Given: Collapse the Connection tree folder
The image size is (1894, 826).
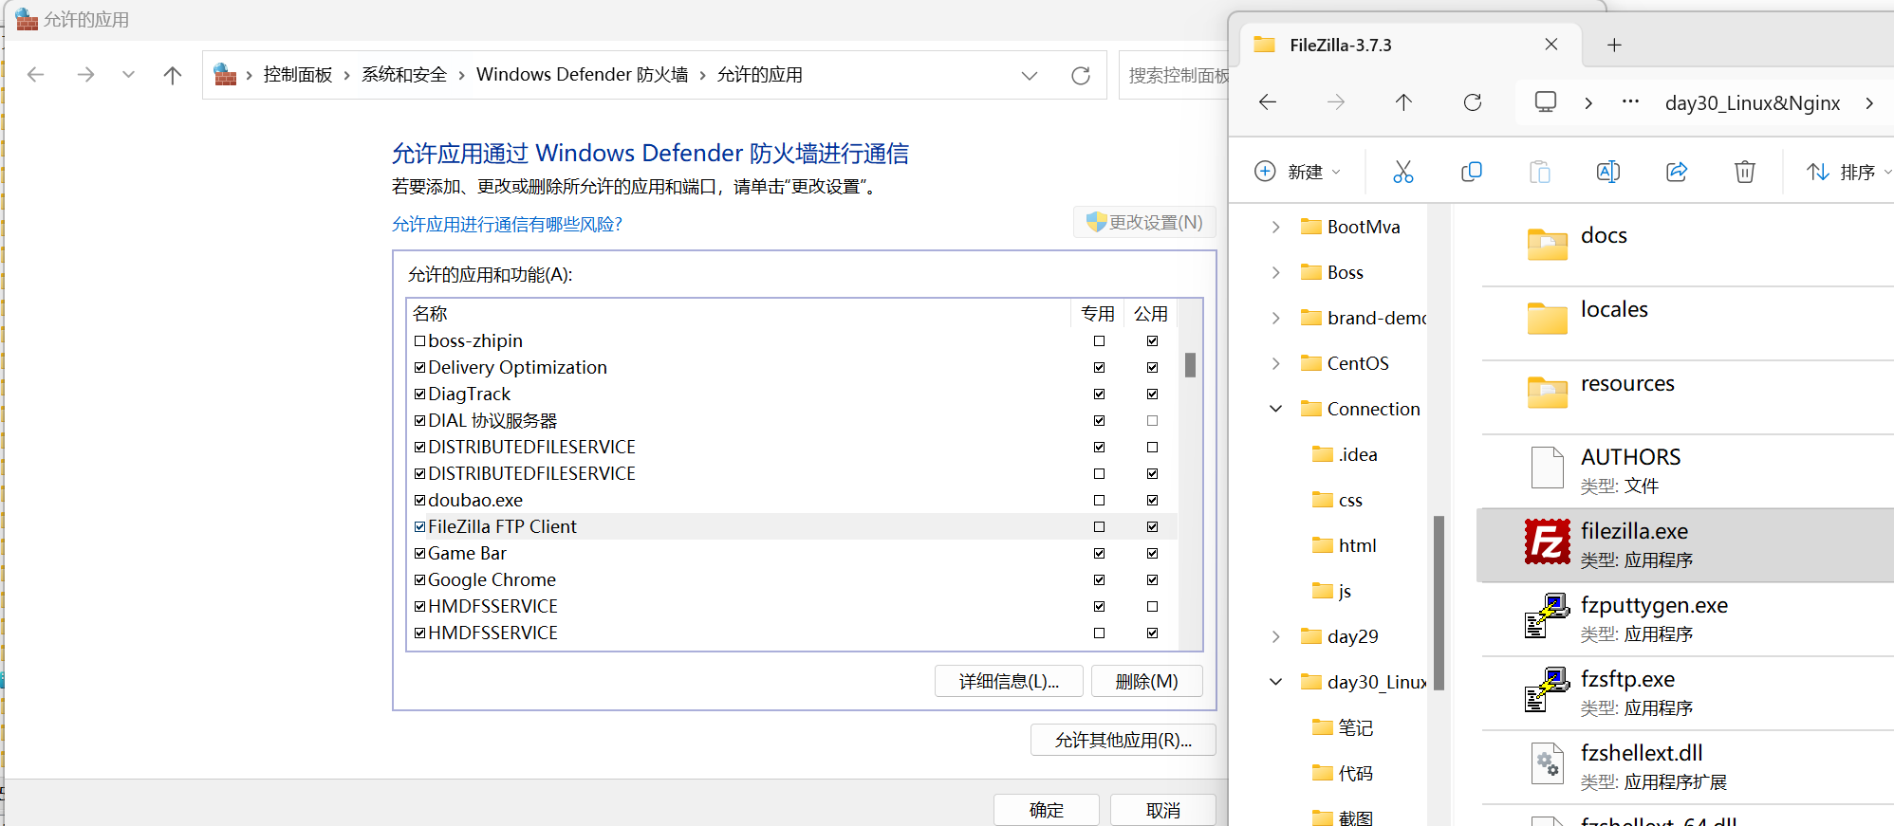Looking at the screenshot, I should click(1275, 409).
